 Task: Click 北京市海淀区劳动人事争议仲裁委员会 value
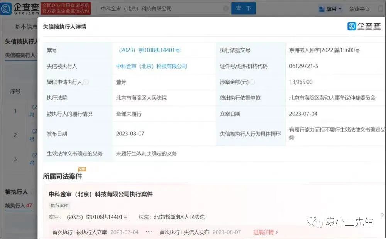coord(332,98)
